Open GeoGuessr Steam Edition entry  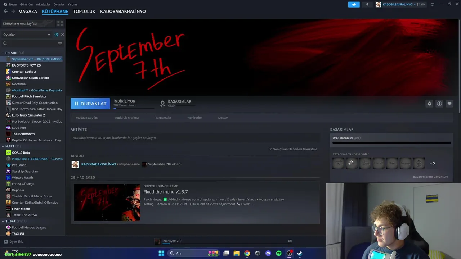click(x=30, y=78)
